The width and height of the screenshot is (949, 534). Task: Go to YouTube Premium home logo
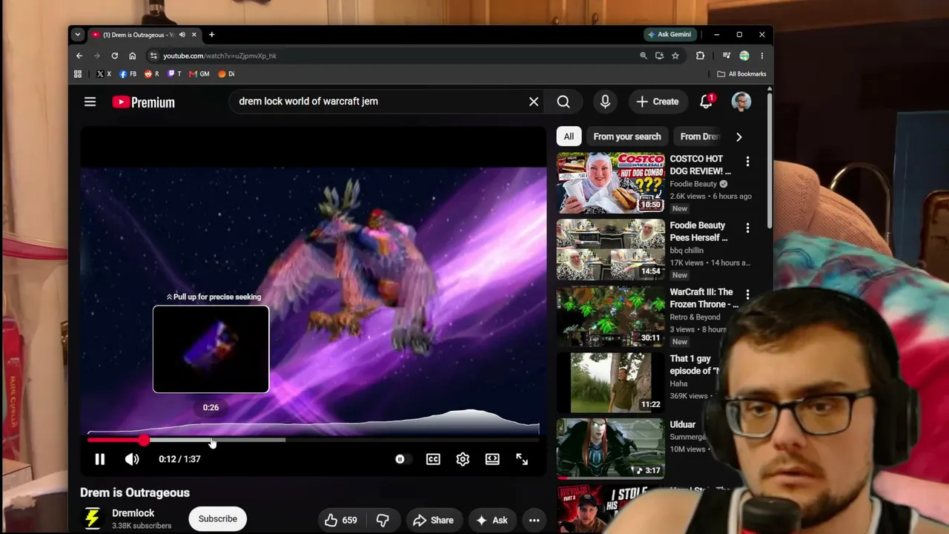click(x=143, y=102)
